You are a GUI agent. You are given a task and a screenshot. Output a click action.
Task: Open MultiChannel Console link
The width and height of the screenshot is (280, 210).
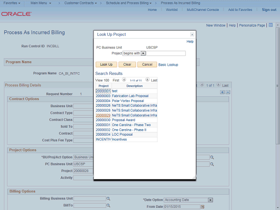coord(203,10)
